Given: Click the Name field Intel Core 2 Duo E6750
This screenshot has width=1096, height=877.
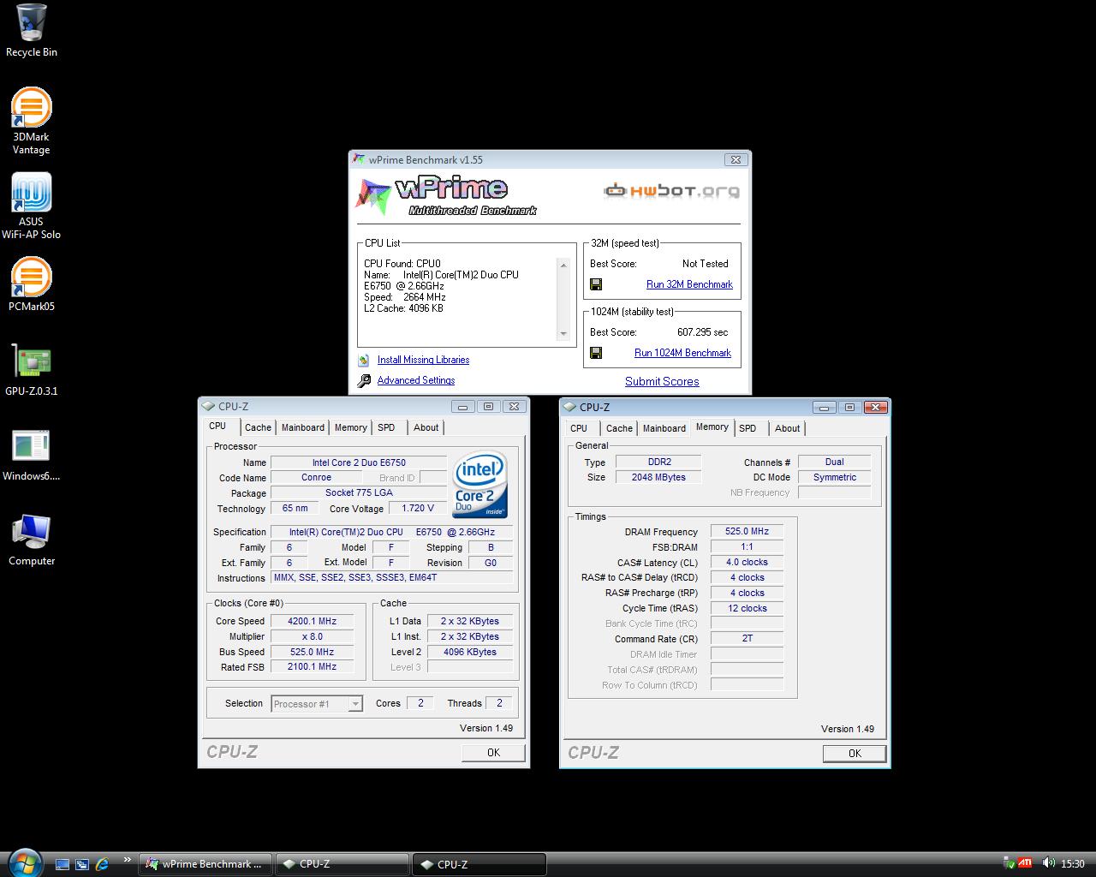Looking at the screenshot, I should tap(359, 462).
